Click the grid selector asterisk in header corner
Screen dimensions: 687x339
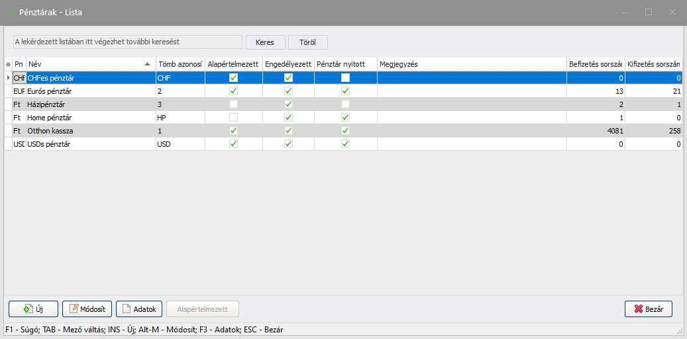tap(8, 64)
